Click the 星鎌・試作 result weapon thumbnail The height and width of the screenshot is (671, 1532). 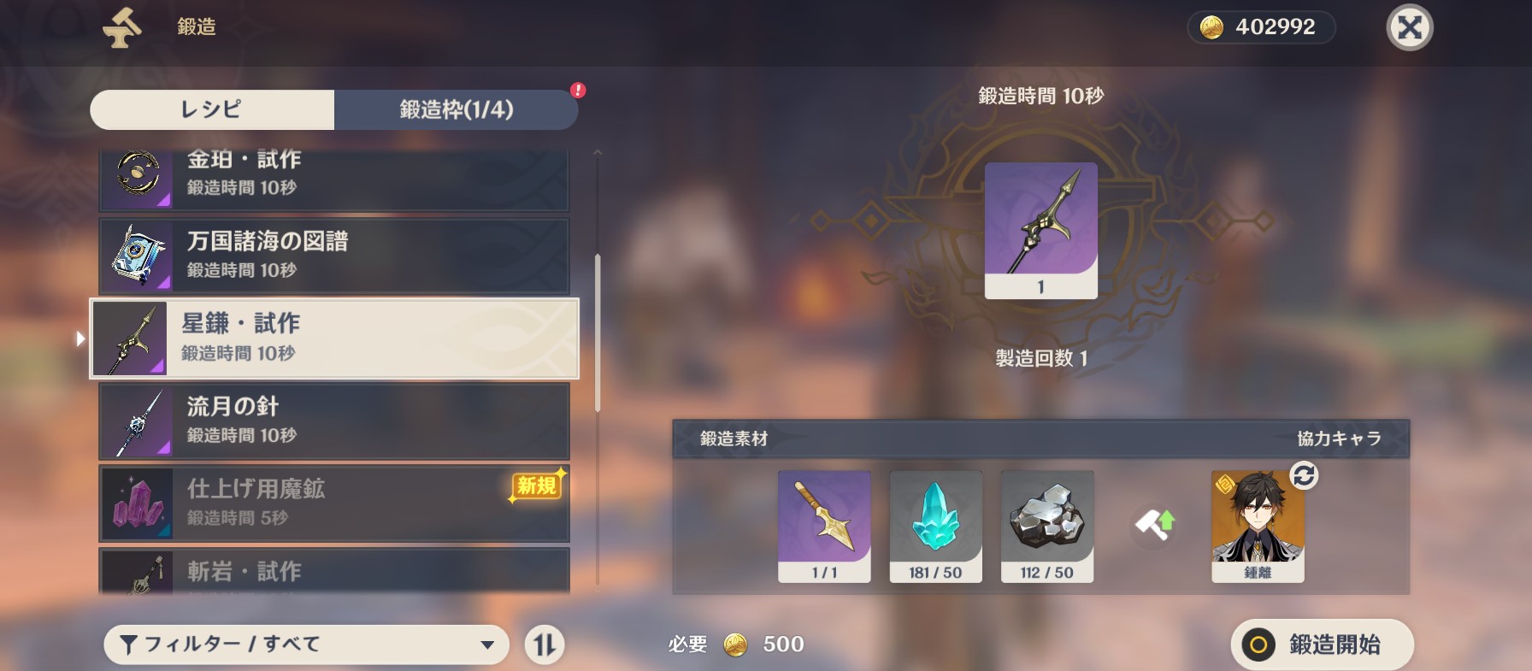1040,231
